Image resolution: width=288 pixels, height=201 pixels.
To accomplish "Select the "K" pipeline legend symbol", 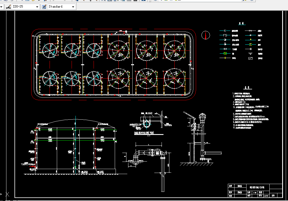I will [225, 31].
